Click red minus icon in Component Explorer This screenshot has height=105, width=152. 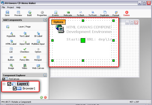[45, 97]
